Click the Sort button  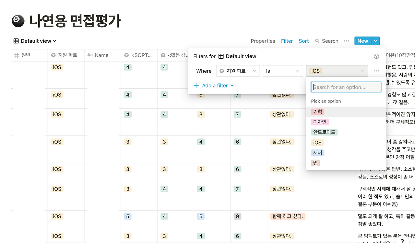click(304, 41)
